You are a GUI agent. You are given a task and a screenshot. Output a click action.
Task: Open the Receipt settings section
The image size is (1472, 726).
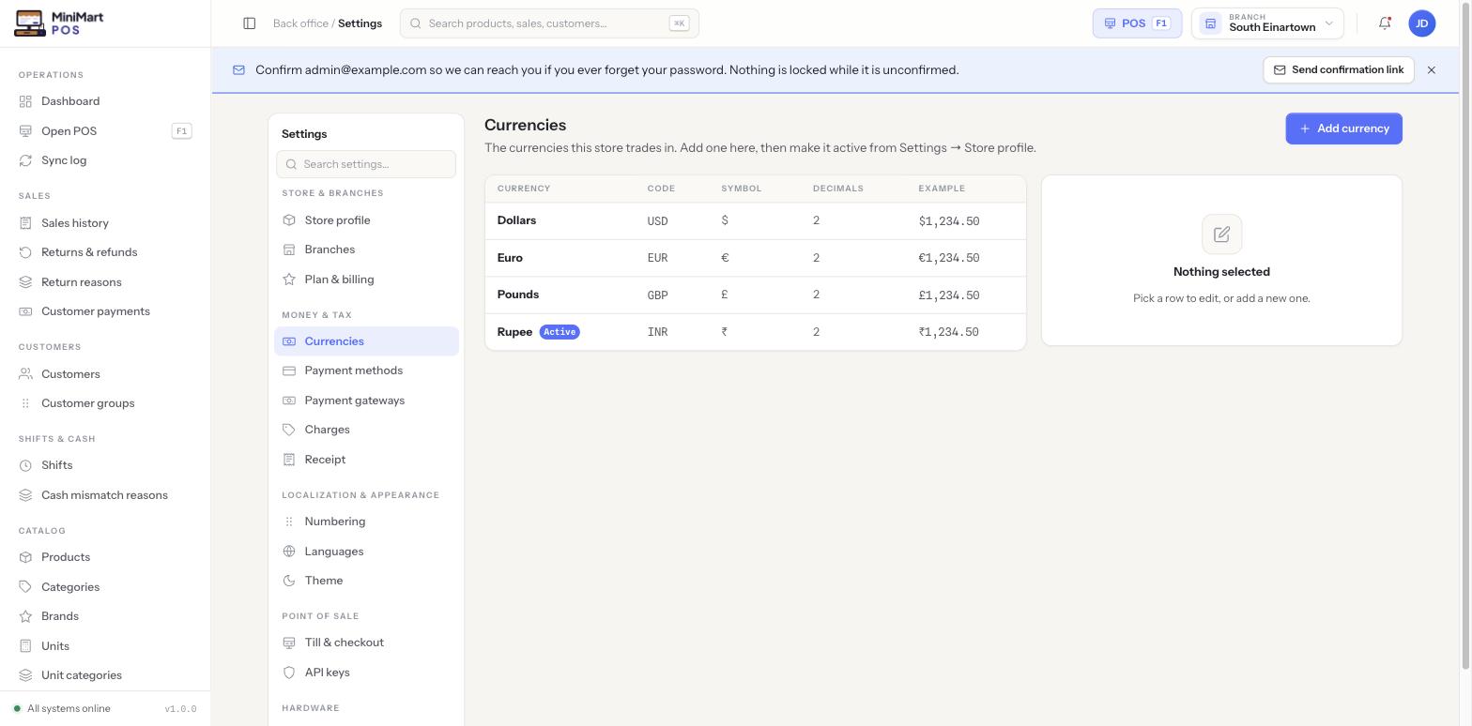click(366, 460)
